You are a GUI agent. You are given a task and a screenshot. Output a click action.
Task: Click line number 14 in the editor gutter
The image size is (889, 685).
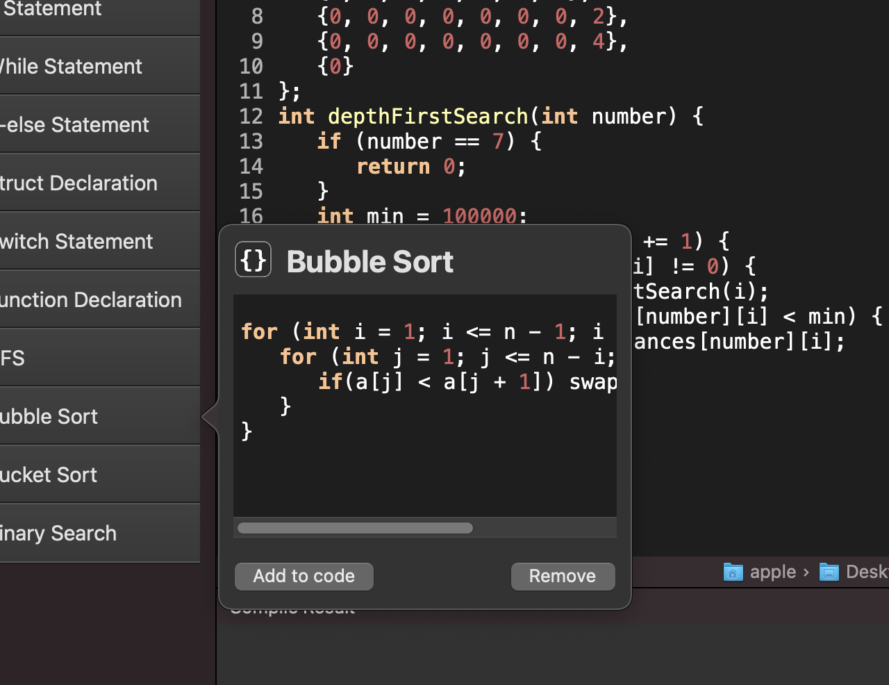(251, 166)
